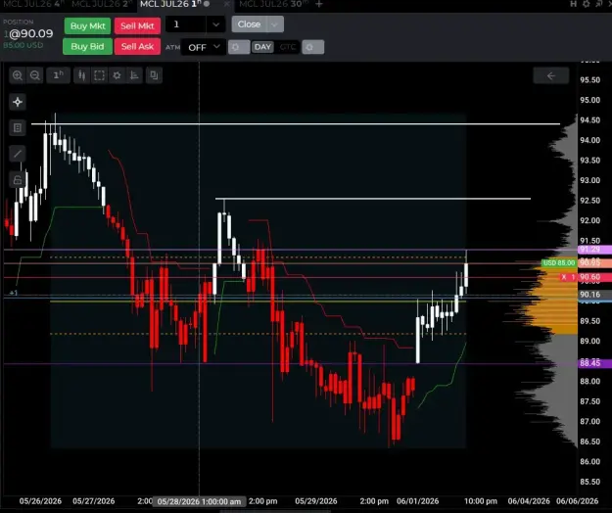Select the line drawing tool
This screenshot has height=513, width=612.
(x=18, y=154)
